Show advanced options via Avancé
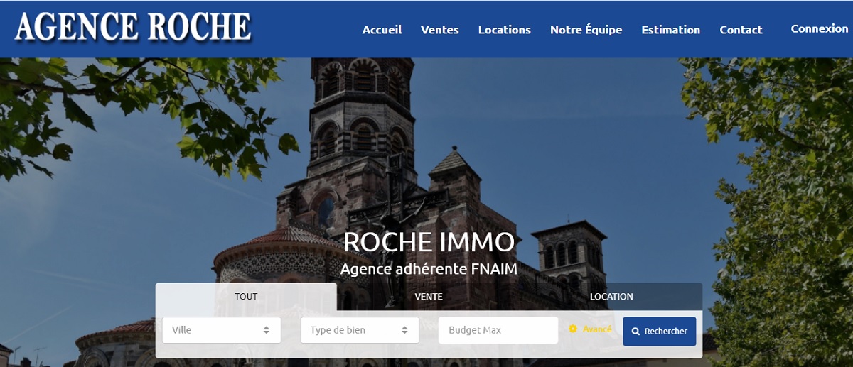 click(x=596, y=329)
